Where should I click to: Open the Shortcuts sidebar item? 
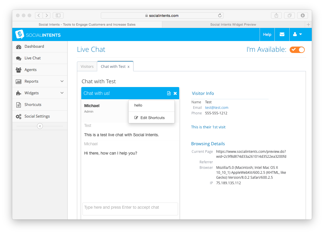40,104
